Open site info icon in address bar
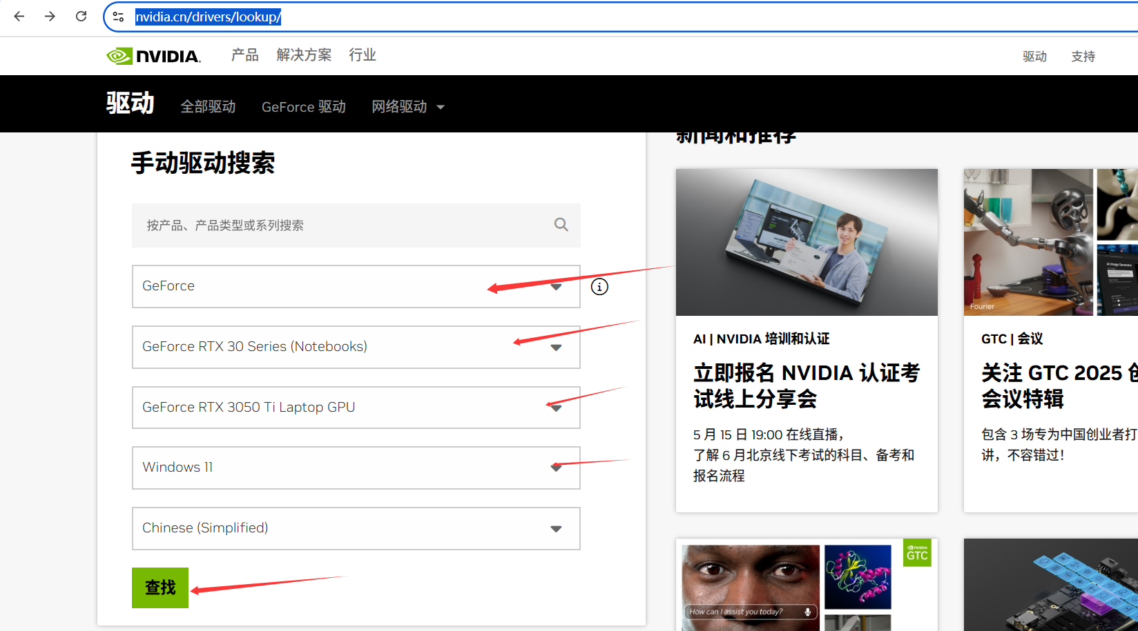The height and width of the screenshot is (631, 1138). pos(118,17)
